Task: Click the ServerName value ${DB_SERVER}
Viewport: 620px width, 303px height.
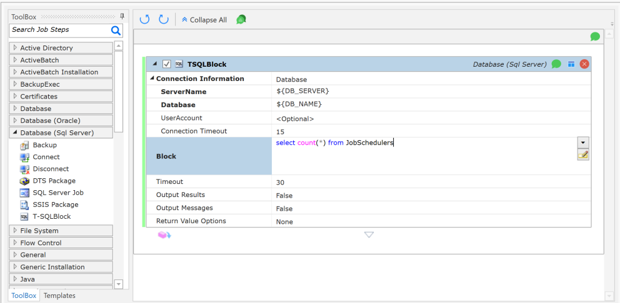Action: coord(303,91)
